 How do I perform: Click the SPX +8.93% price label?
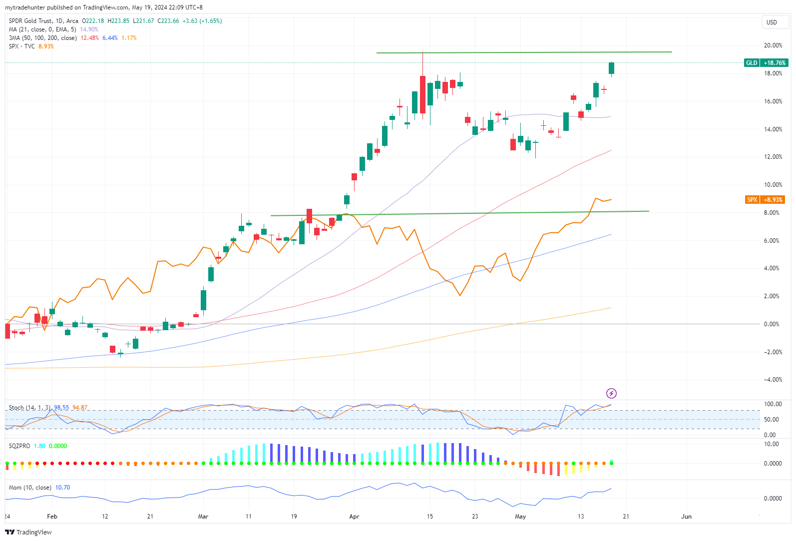(x=765, y=199)
